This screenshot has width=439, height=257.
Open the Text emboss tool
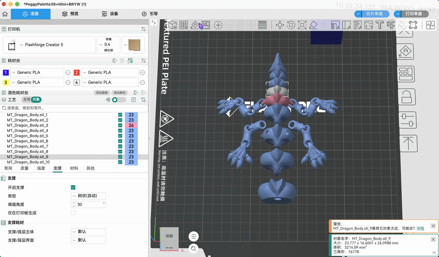pyautogui.click(x=379, y=25)
